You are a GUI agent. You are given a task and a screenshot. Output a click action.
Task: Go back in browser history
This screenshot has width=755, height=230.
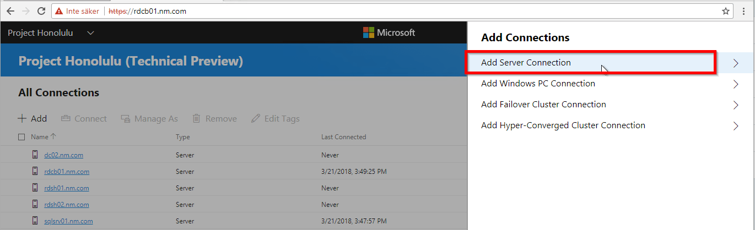[10, 11]
